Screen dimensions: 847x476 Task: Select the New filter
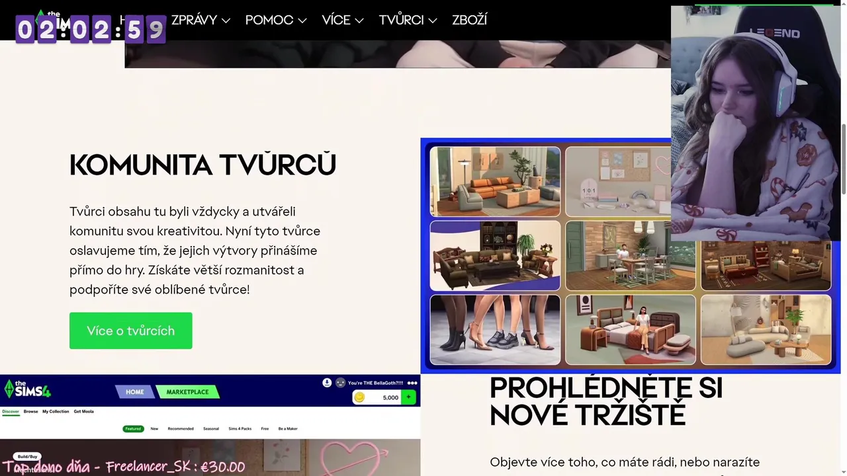[154, 428]
